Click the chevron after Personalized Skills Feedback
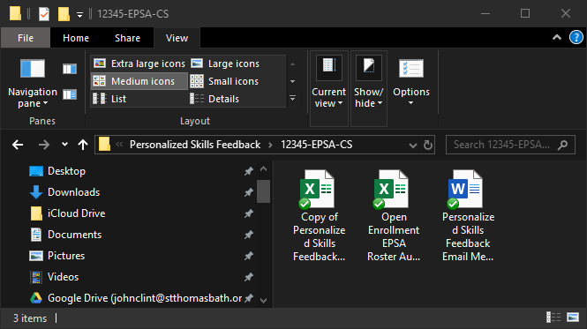The width and height of the screenshot is (587, 329). click(x=270, y=145)
